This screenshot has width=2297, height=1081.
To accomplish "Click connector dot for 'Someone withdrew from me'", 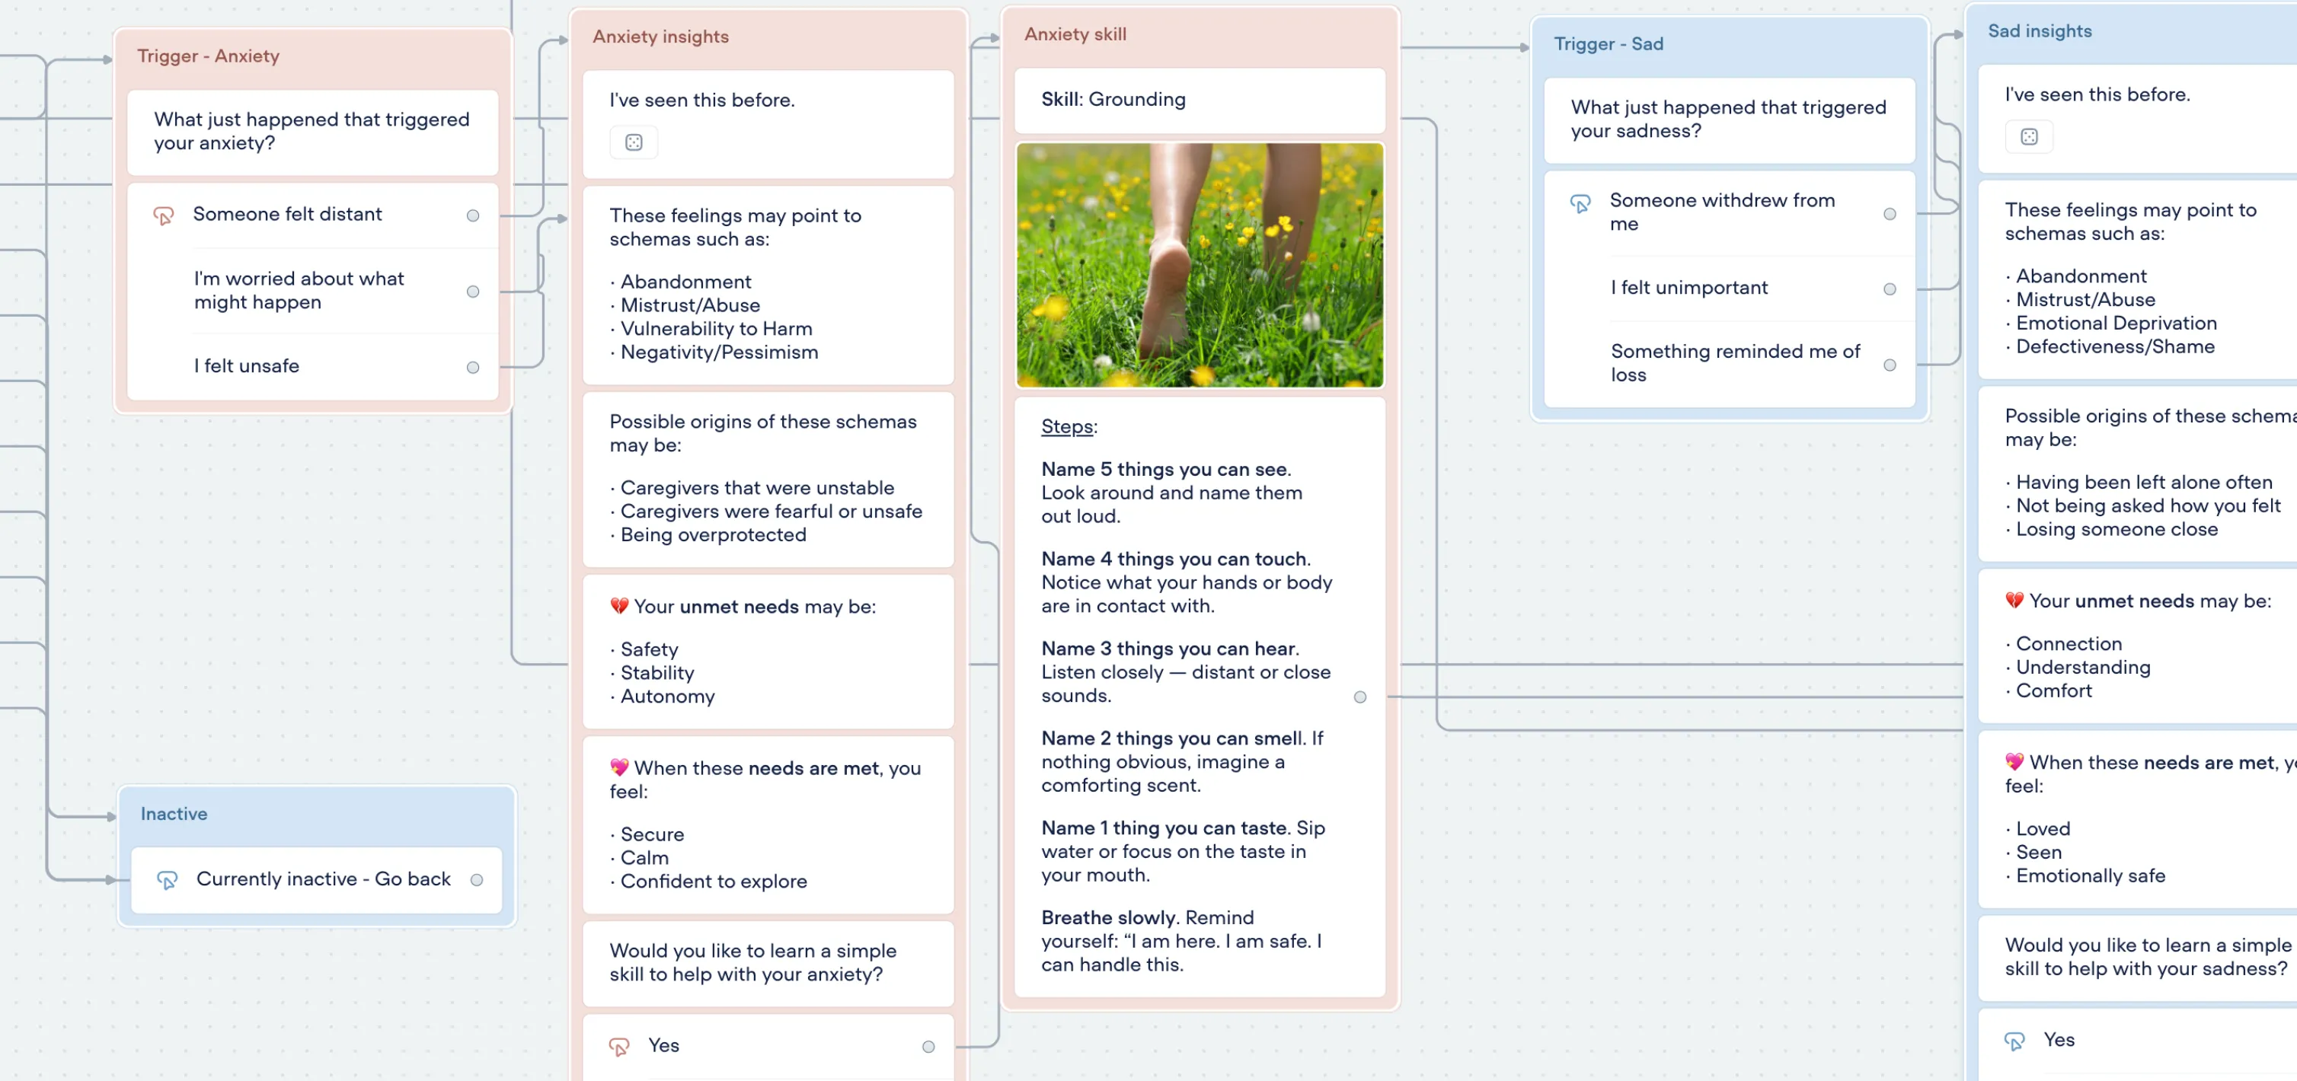I will point(1890,214).
